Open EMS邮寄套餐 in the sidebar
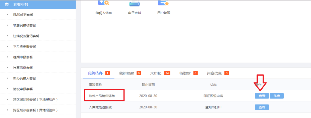311x118 pixels. point(23,15)
